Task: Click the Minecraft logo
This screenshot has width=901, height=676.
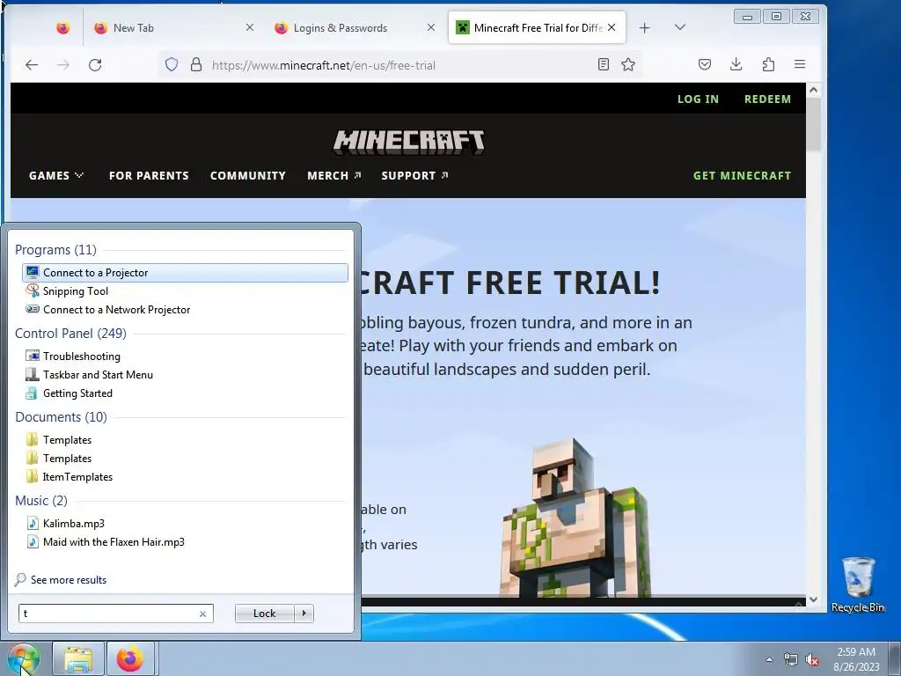Action: click(408, 142)
